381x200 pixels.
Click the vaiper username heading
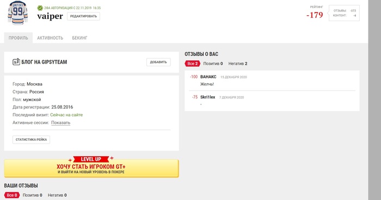click(50, 16)
